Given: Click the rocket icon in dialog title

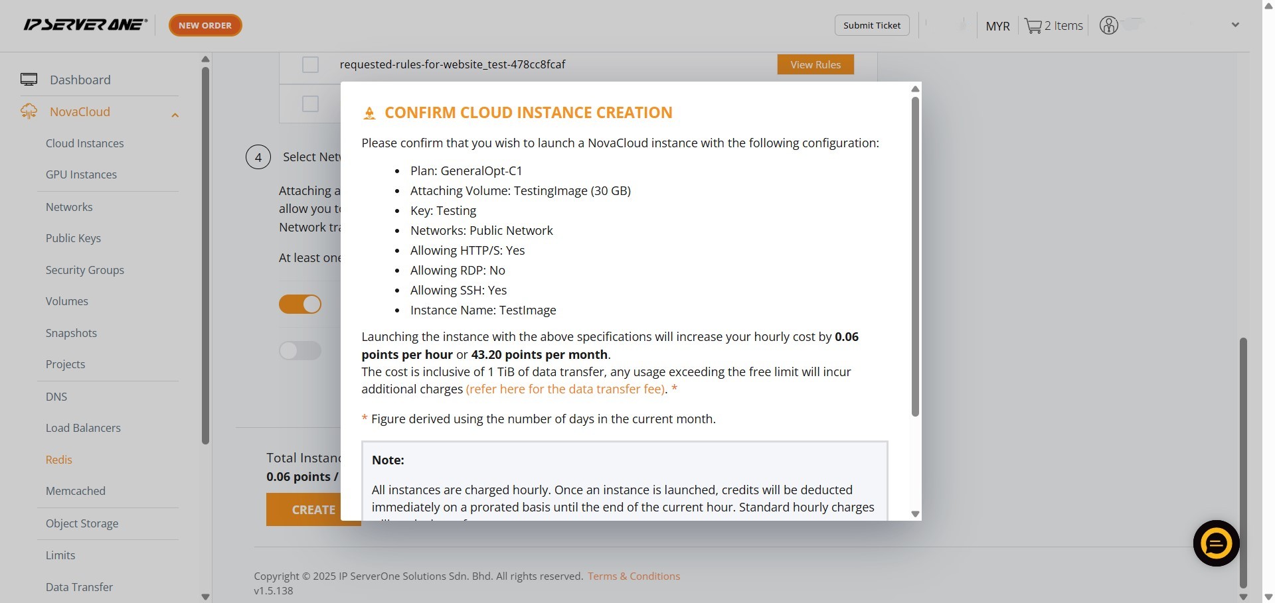Looking at the screenshot, I should click(370, 113).
